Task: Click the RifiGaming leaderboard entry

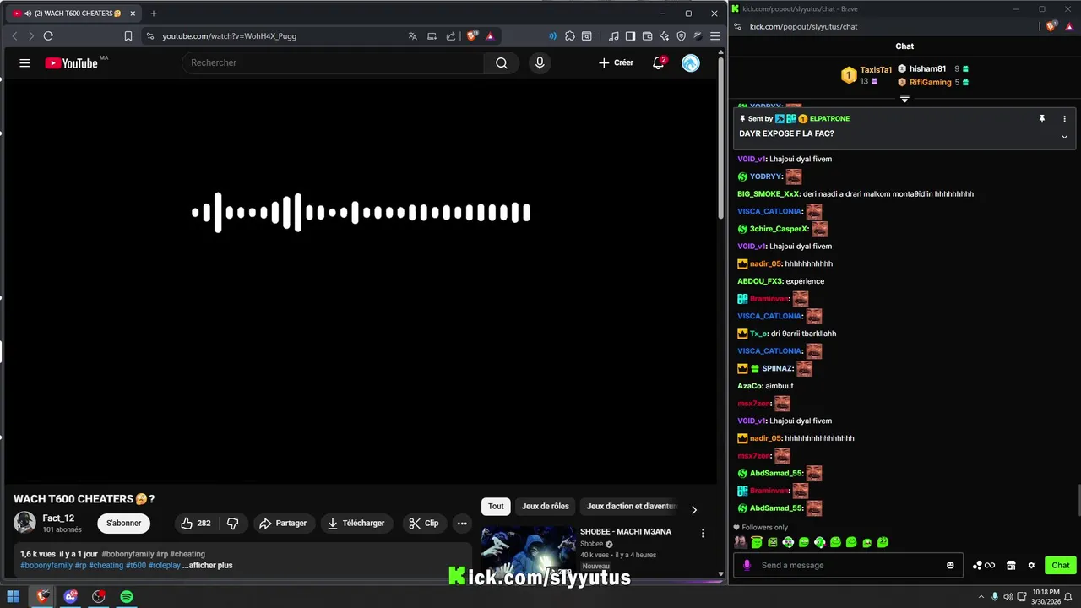Action: point(931,82)
